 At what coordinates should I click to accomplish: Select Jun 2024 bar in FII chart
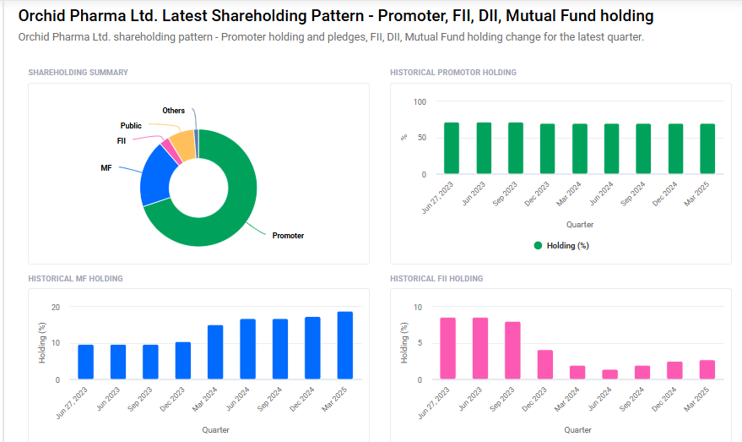[x=610, y=374]
